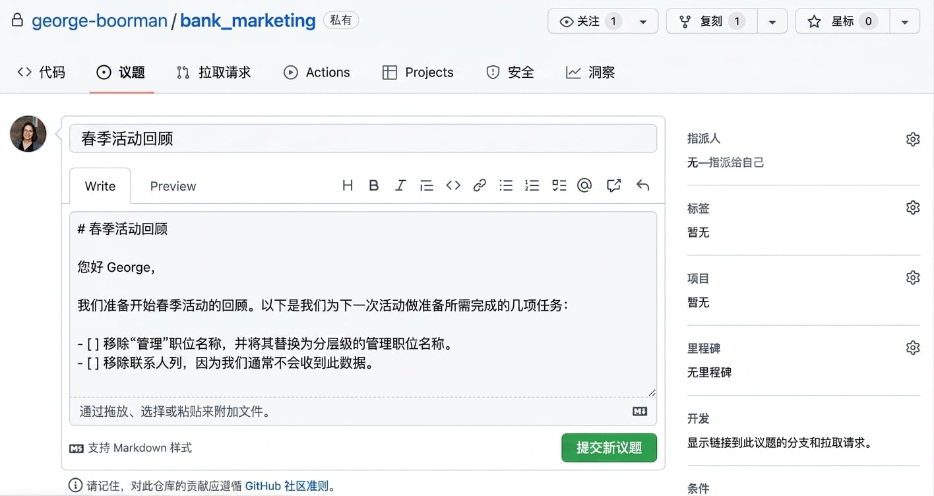Apply bold formatting icon
The image size is (934, 496).
click(x=373, y=186)
